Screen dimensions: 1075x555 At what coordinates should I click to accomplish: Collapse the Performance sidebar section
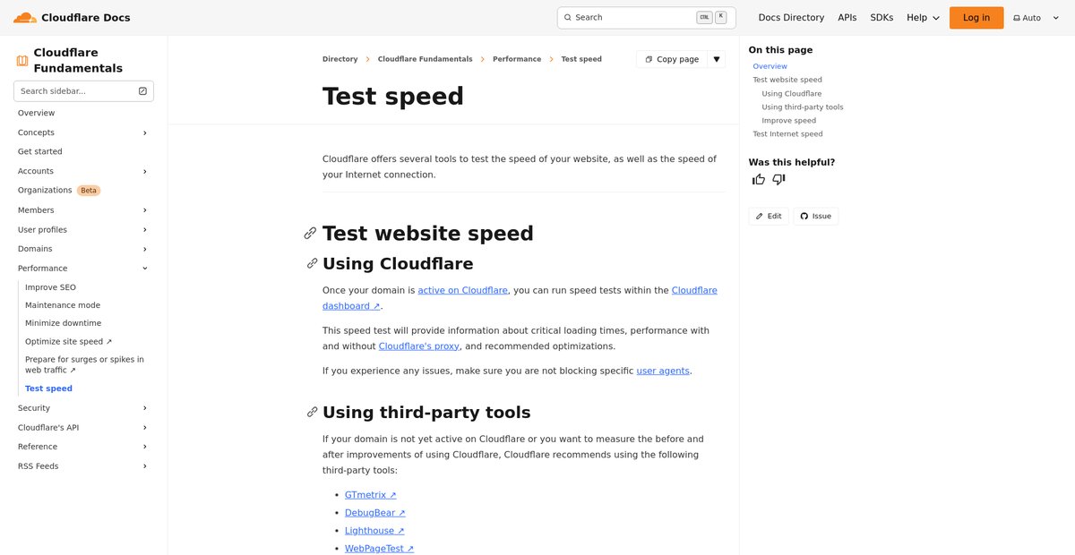145,269
